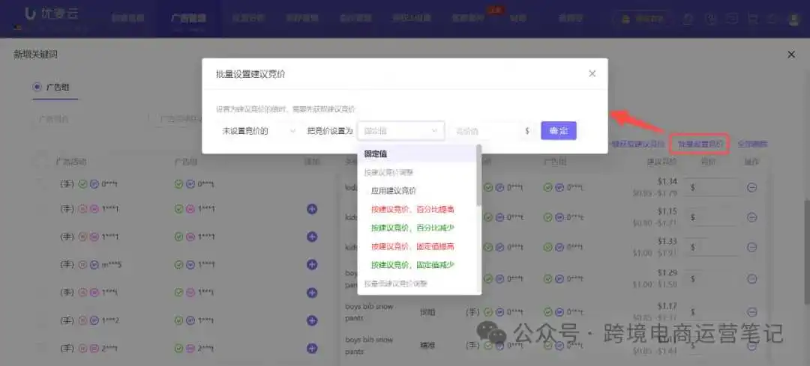
Task: Click the $1.34 suggested bid value
Action: click(x=667, y=181)
